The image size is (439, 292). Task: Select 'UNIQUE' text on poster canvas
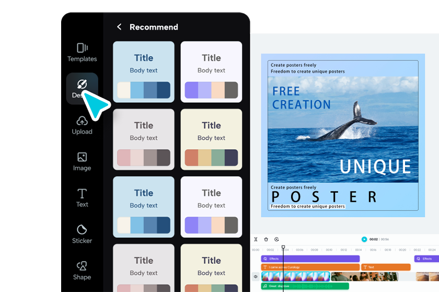coord(375,166)
